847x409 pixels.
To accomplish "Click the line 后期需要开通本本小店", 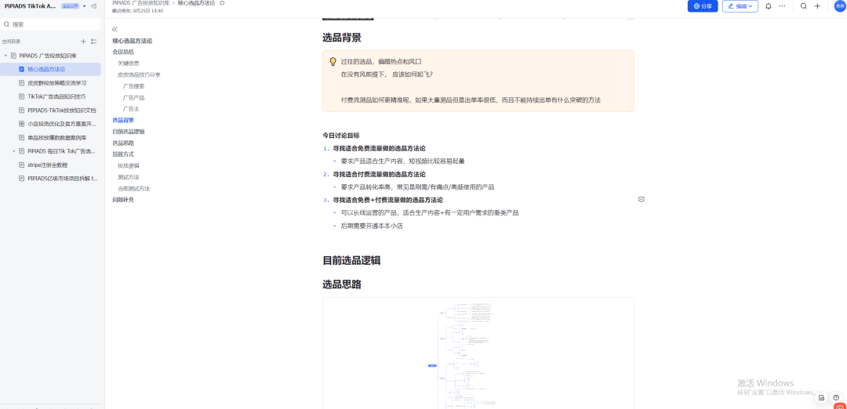I will pyautogui.click(x=372, y=226).
